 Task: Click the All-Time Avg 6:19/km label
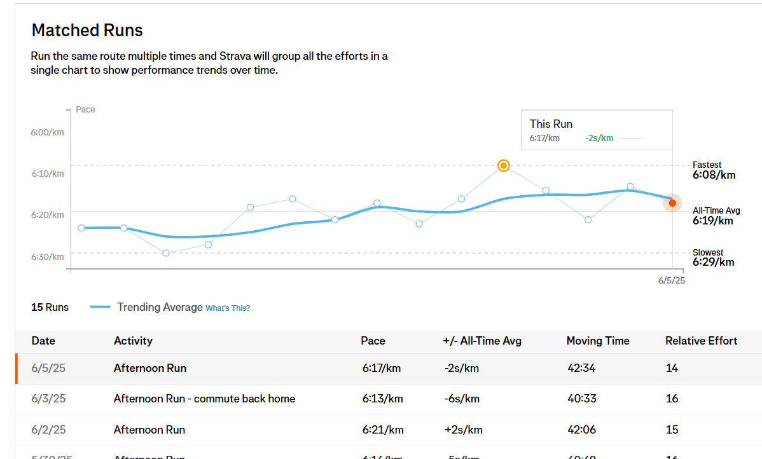(716, 216)
